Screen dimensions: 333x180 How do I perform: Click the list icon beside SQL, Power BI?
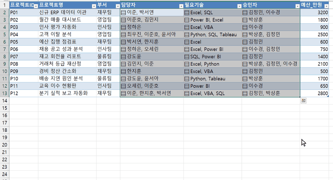[x=187, y=57]
